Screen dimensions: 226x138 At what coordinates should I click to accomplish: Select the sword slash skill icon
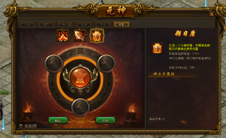(80, 36)
